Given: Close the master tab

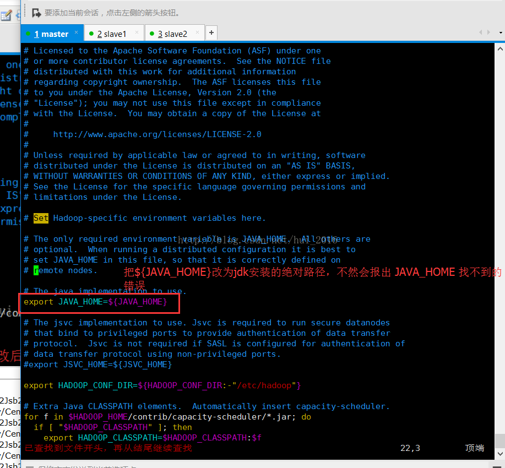Looking at the screenshot, I should point(77,32).
